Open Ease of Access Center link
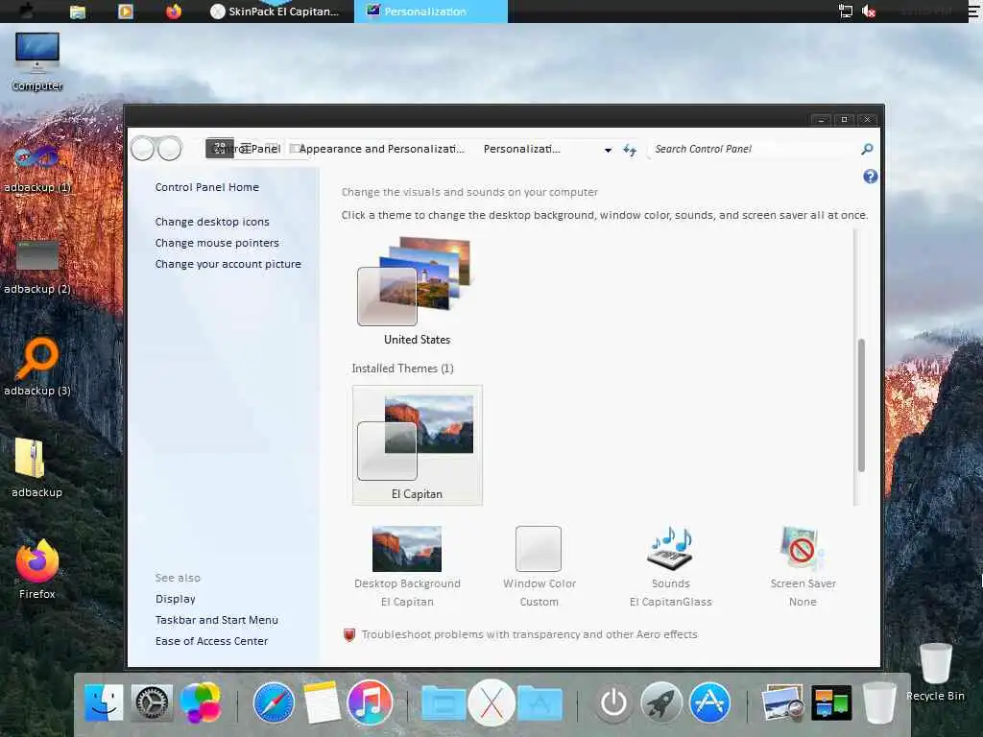Image resolution: width=983 pixels, height=737 pixels. click(211, 641)
